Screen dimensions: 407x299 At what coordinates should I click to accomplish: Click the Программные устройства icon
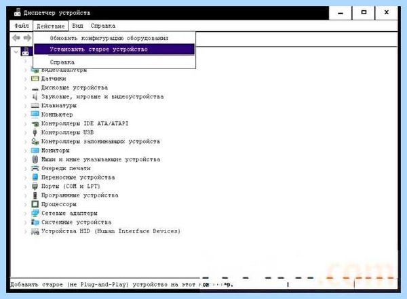pyautogui.click(x=35, y=195)
